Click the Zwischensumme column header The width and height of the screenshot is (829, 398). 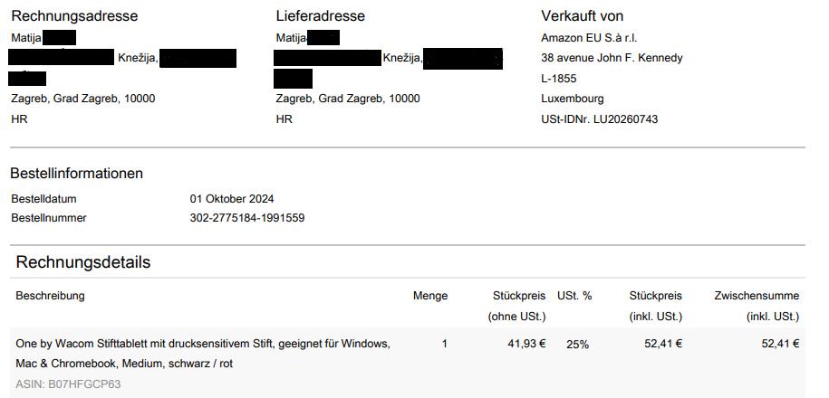[757, 296]
